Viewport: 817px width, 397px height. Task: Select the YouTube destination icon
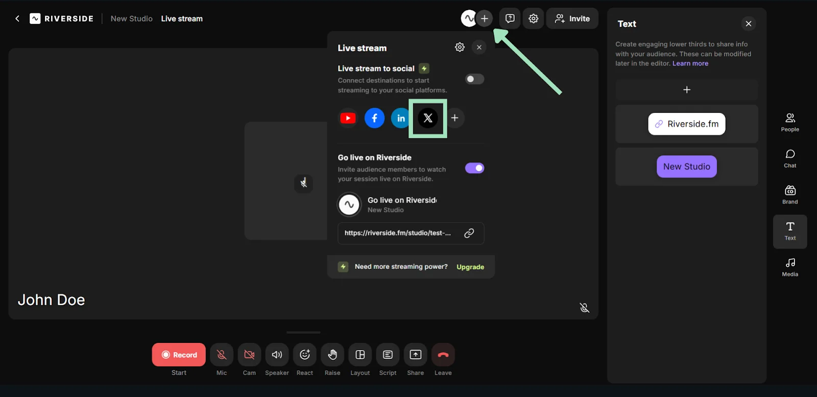pos(348,118)
